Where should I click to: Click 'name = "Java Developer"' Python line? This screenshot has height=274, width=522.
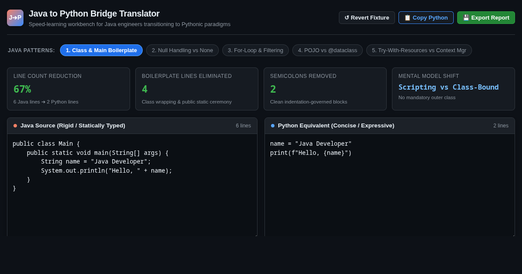311,144
